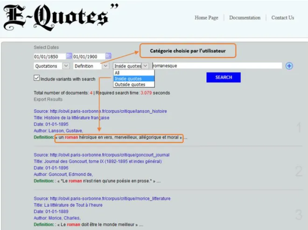Image resolution: width=308 pixels, height=230 pixels.
Task: Click title La littérature de Tout à l'heure
Action: pyautogui.click(x=73, y=205)
